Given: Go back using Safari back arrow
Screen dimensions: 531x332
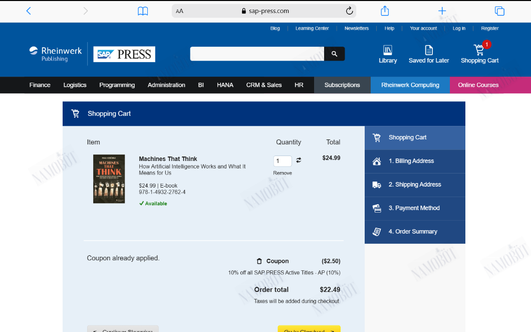Looking at the screenshot, I should point(29,11).
